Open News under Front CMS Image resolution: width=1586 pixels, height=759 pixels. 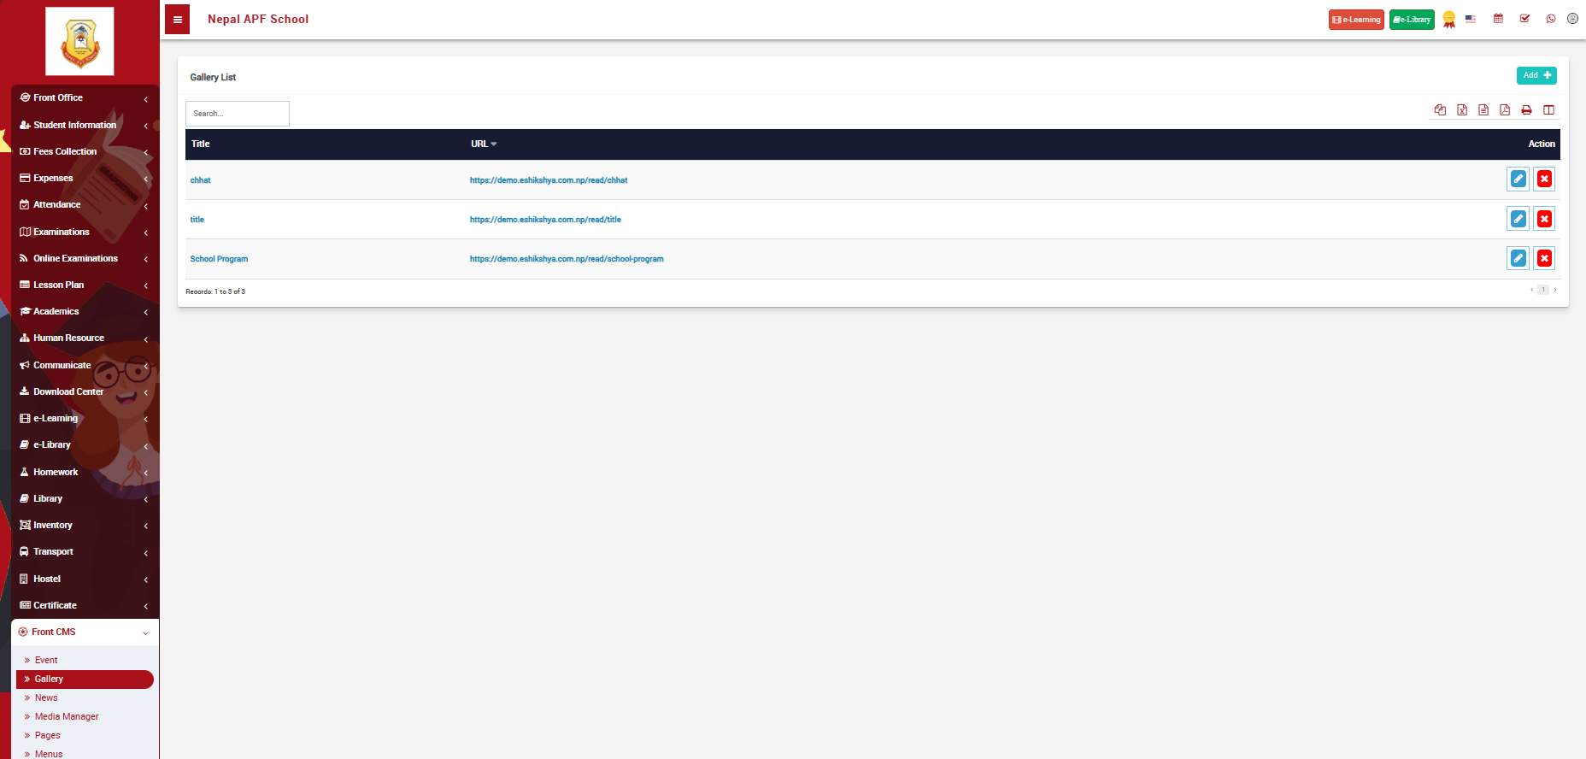click(46, 698)
